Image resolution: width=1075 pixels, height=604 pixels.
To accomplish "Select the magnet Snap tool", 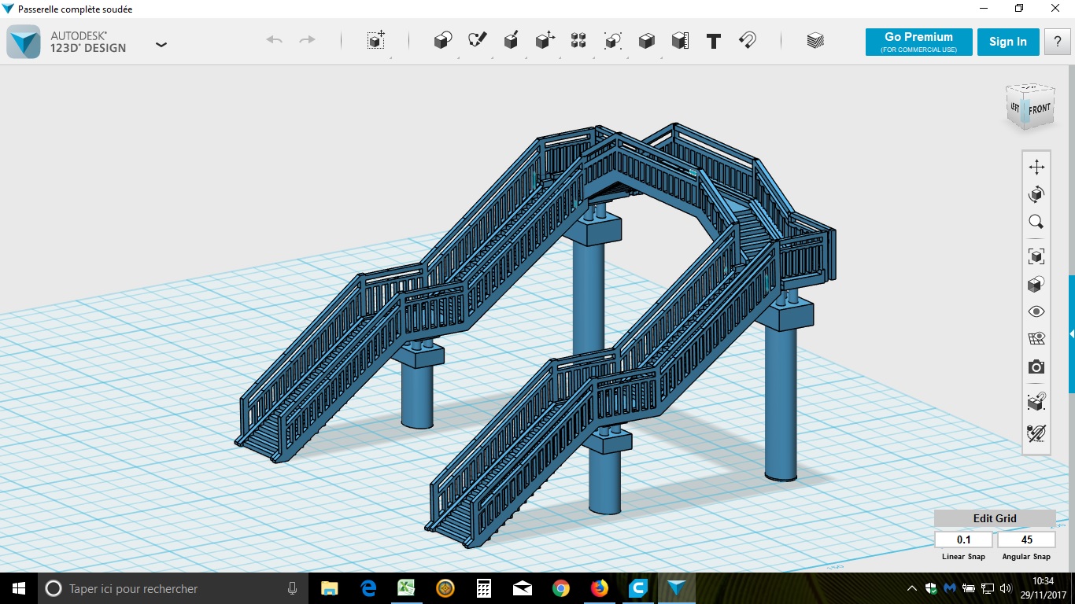I will point(748,40).
